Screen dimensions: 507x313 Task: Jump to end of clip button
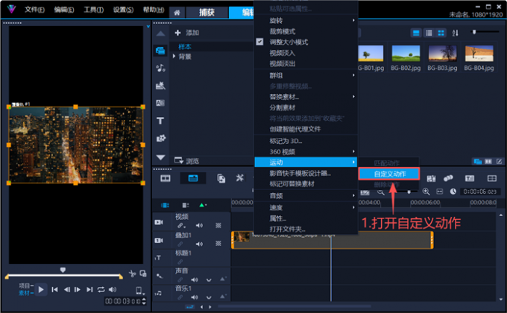click(x=89, y=290)
